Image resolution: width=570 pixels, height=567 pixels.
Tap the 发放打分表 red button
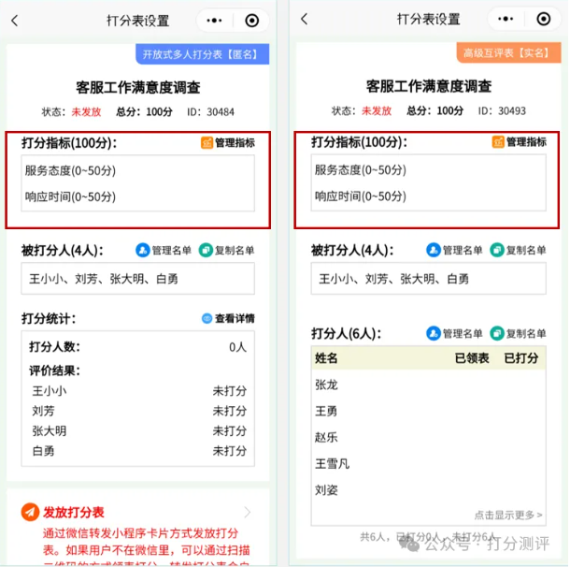(x=63, y=512)
